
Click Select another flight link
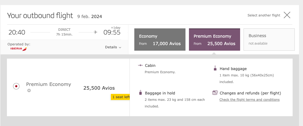click(264, 15)
